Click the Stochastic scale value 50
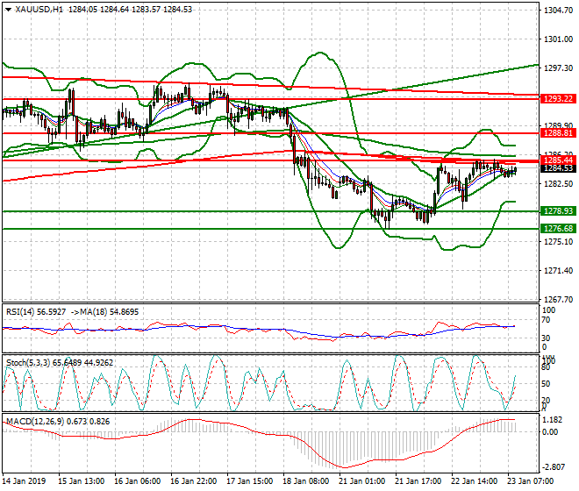 click(547, 383)
